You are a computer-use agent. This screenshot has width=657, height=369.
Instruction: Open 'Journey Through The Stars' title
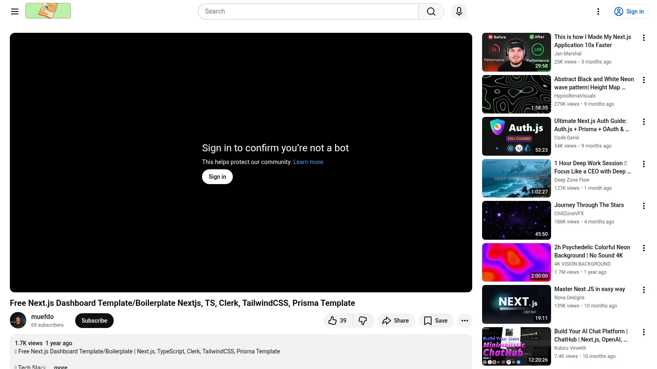pos(589,205)
